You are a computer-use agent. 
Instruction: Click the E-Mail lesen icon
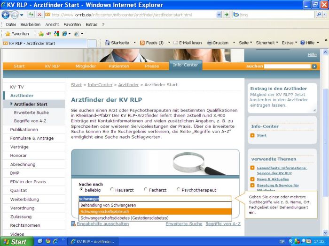pos(176,43)
